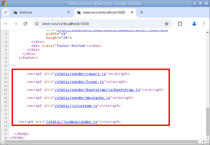Image resolution: width=210 pixels, height=145 pixels.
Task: Open the Chrome profile avatar
Action: click(x=194, y=24)
